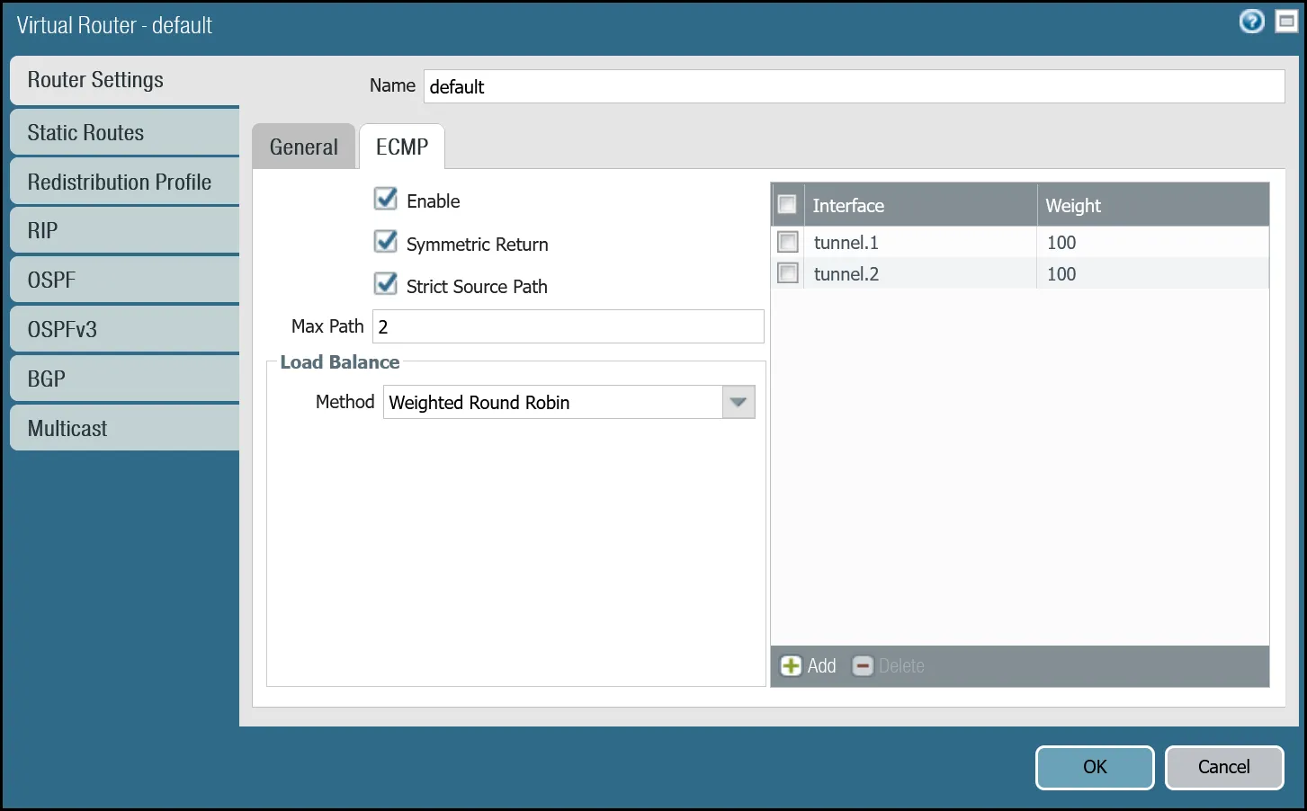Click the maximize dialog icon
This screenshot has width=1307, height=811.
[x=1286, y=22]
